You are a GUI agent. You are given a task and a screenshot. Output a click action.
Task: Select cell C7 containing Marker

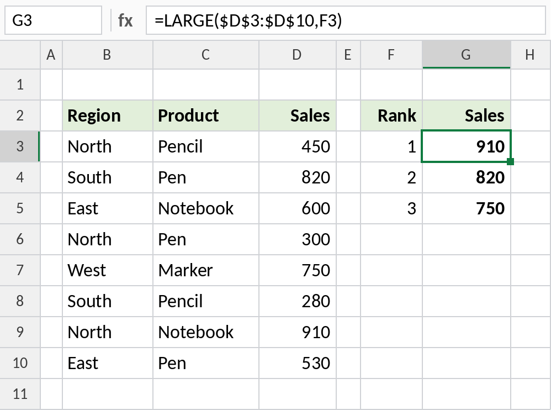point(206,270)
